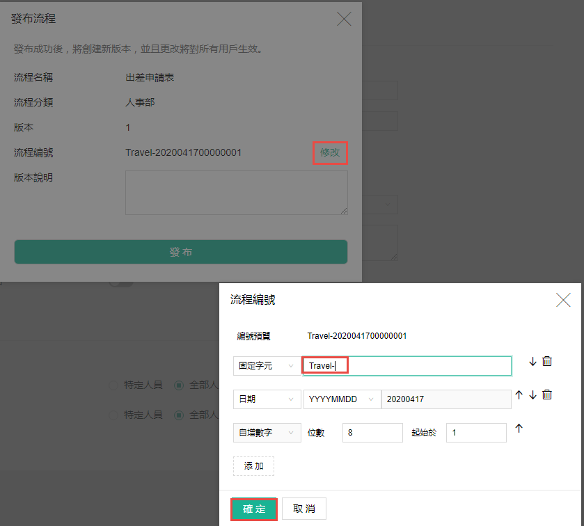The image size is (584, 526).
Task: Select the first 全部人 radio button
Action: (x=179, y=385)
